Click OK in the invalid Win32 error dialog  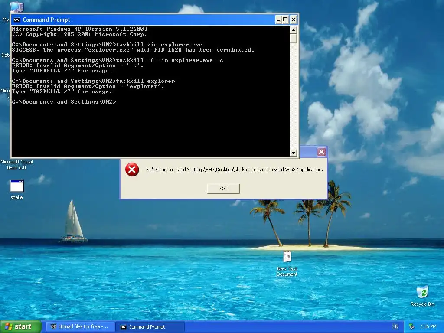[223, 189]
